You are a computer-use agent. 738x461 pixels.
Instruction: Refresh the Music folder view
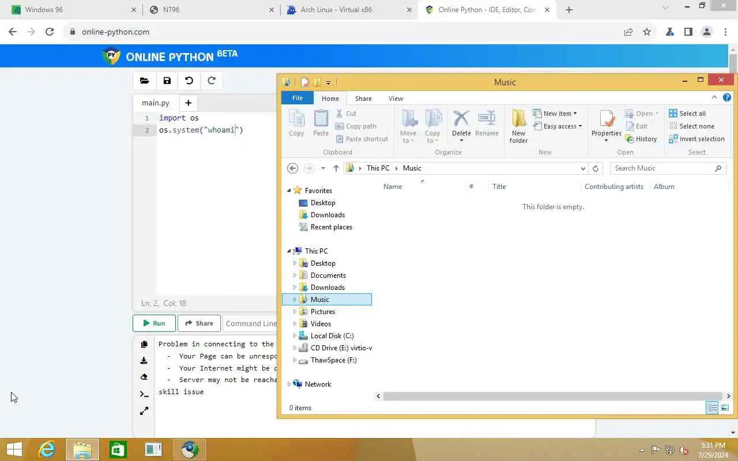click(x=596, y=168)
